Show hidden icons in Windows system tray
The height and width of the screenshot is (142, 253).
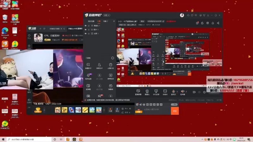pyautogui.click(x=202, y=139)
